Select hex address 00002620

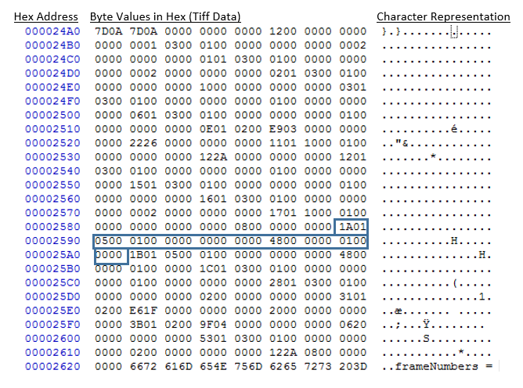coord(52,366)
